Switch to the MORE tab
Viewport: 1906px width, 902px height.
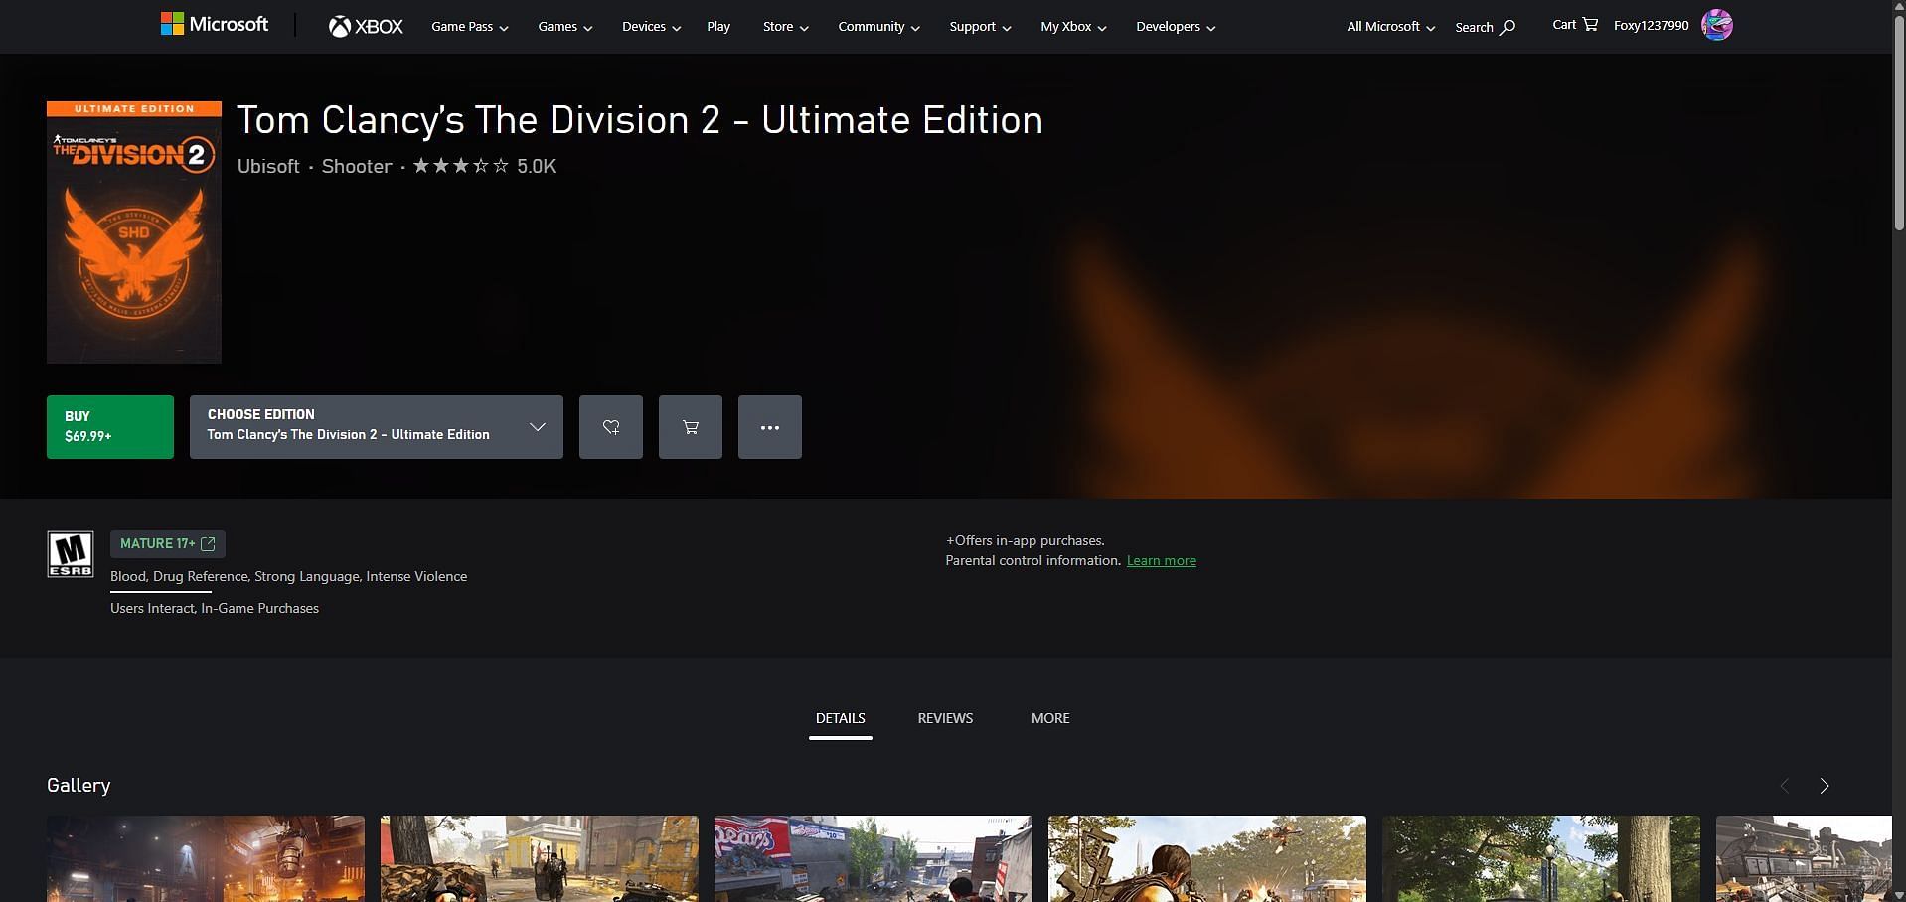1050,718
